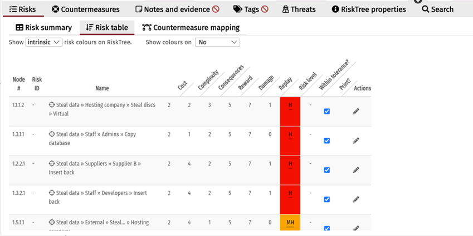Click the Search magnifier icon

click(x=426, y=9)
